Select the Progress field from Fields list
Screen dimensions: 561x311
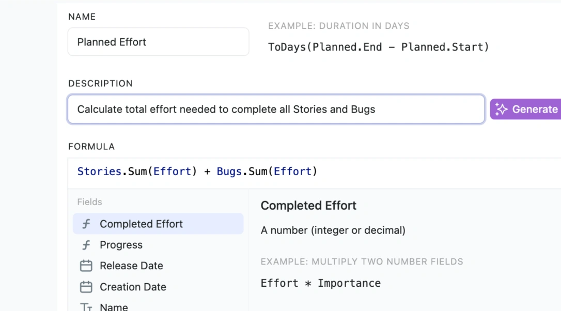[x=121, y=245]
